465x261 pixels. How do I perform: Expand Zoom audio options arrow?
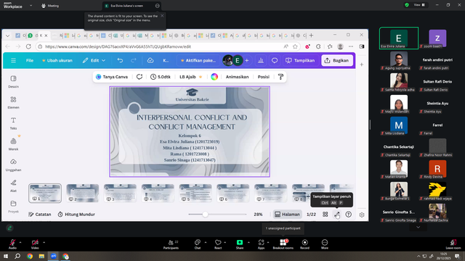tap(20, 242)
